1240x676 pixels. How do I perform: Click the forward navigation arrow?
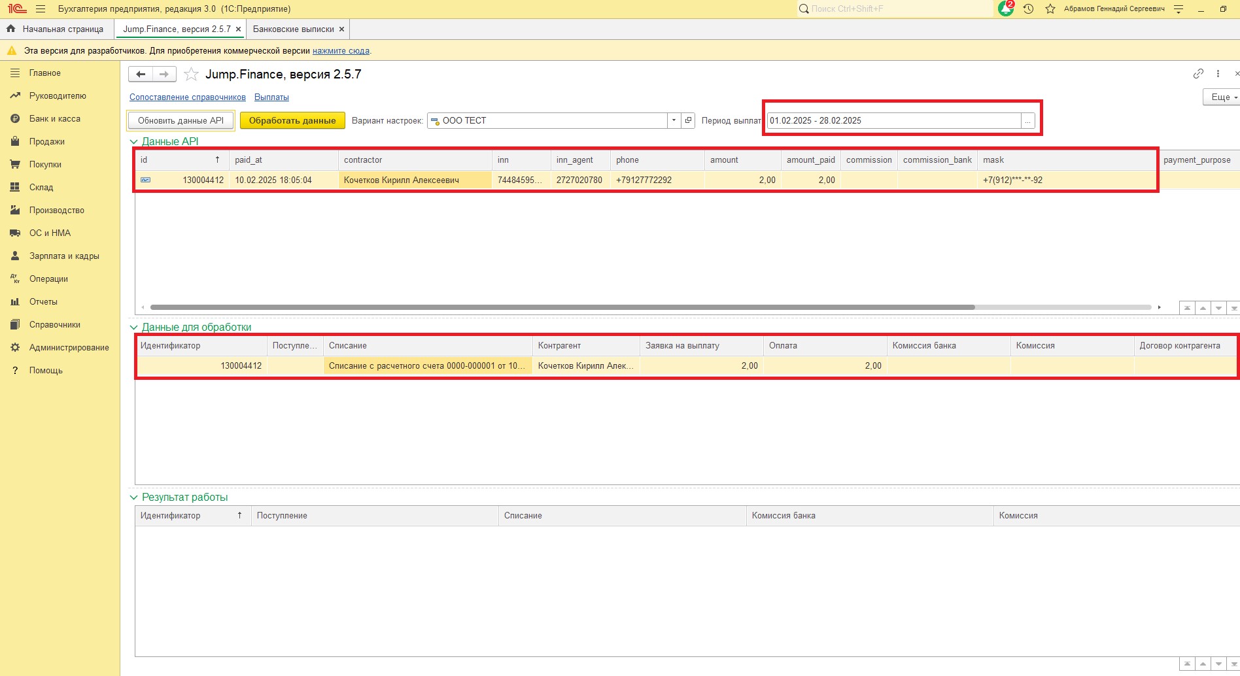(x=164, y=75)
